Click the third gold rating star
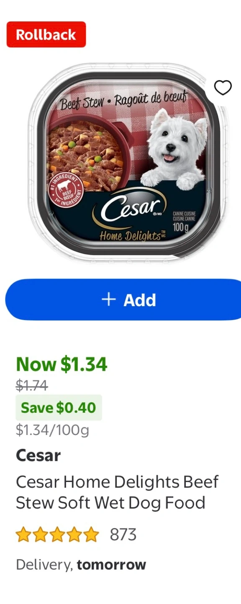The height and width of the screenshot is (604, 241). [57, 535]
